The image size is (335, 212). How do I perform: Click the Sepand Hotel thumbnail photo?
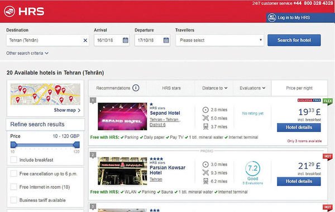[x=122, y=116]
